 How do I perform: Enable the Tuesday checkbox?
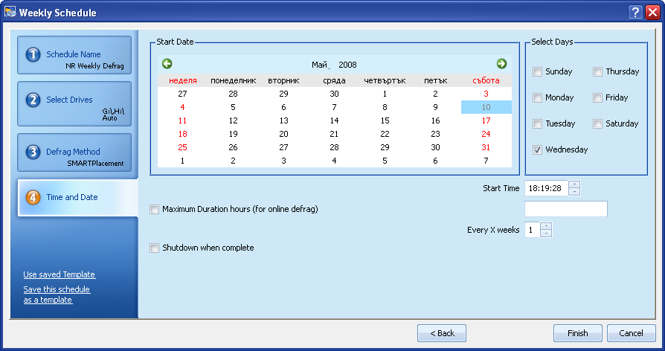pos(537,123)
